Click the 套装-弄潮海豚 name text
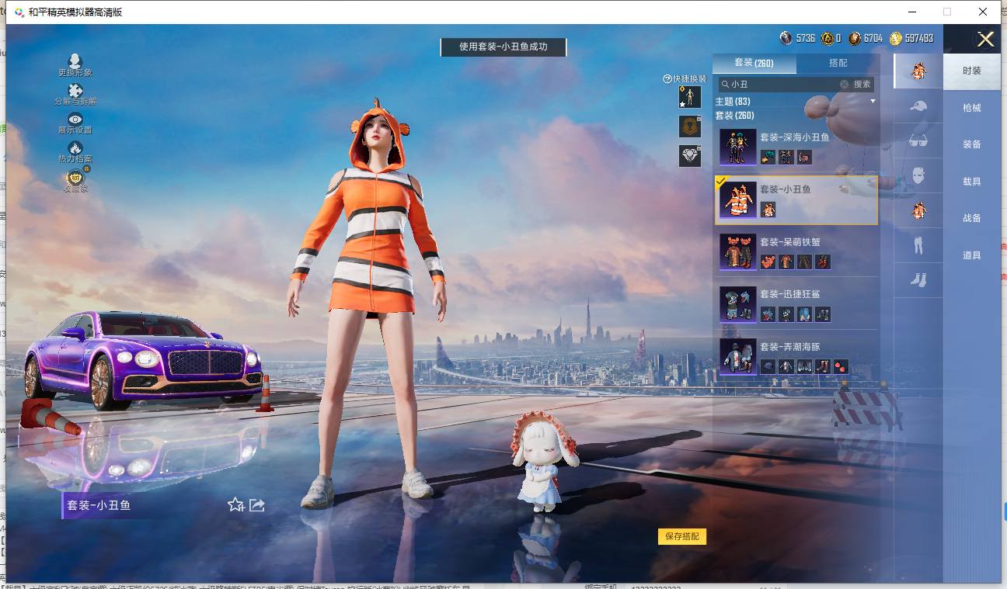 [x=790, y=347]
